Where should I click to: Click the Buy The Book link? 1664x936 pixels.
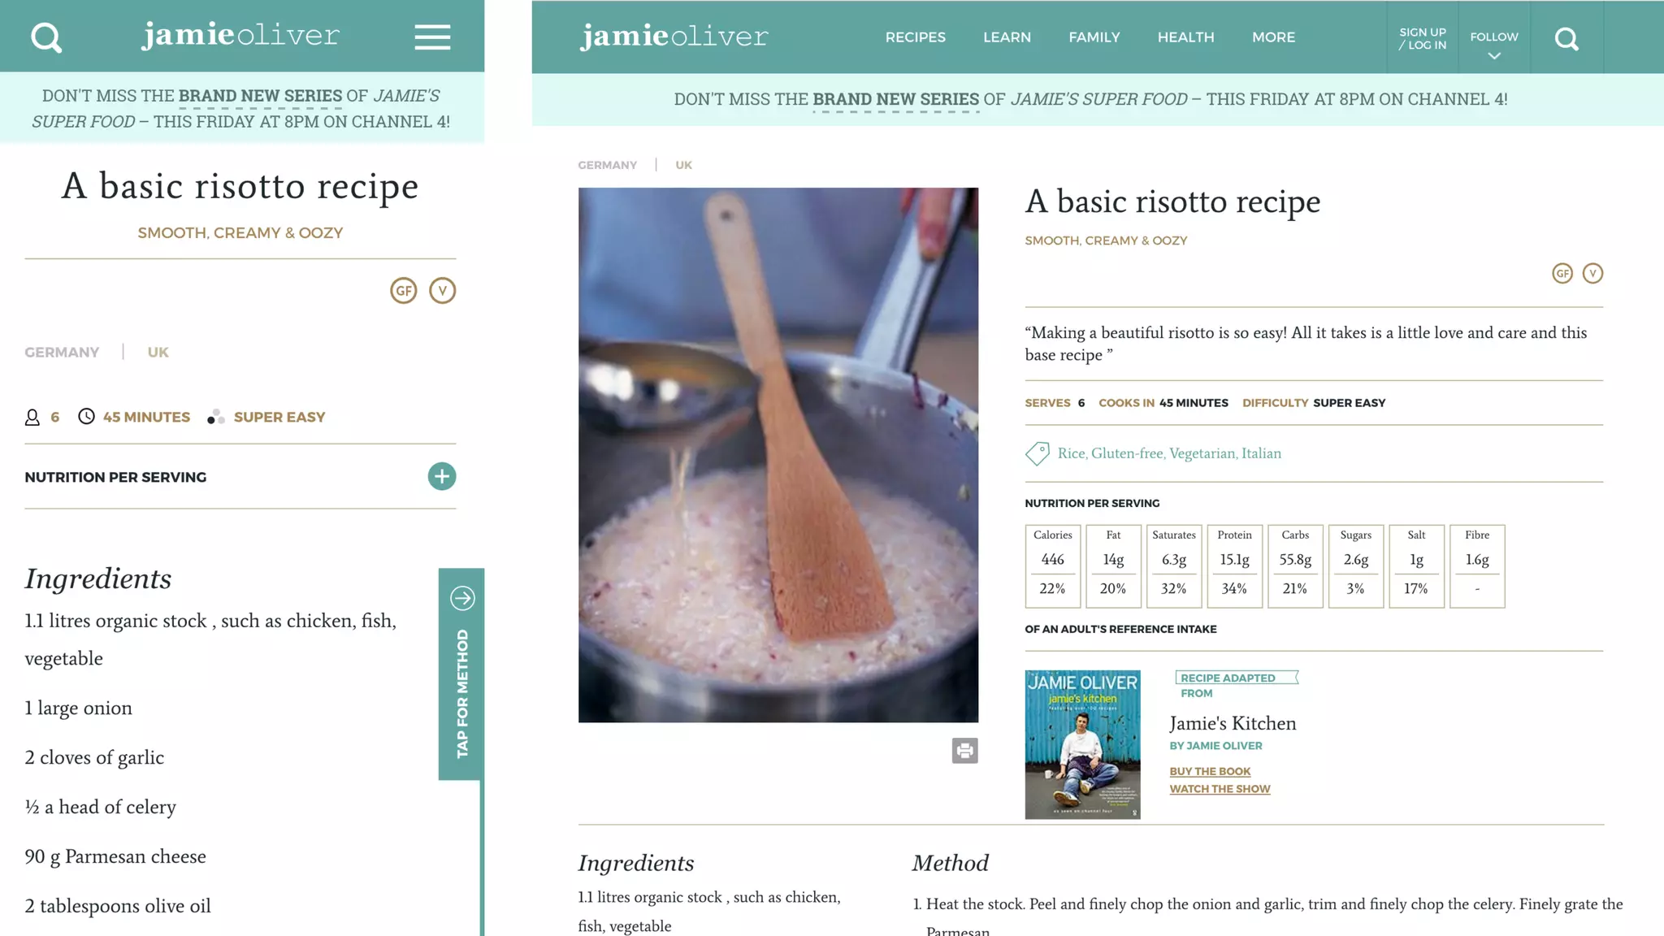click(1210, 771)
